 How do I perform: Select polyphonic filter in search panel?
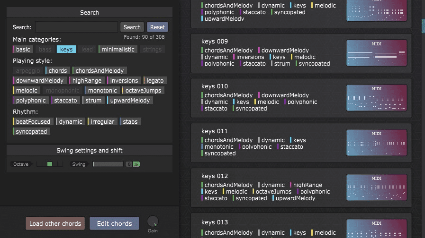point(31,101)
